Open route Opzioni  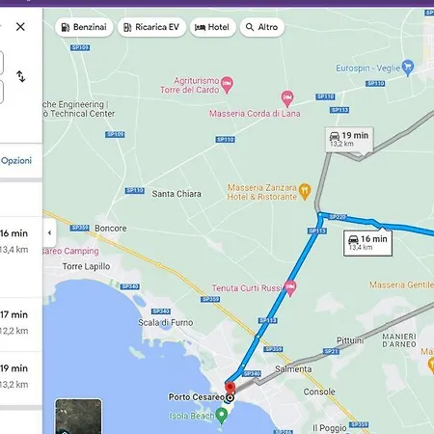(16, 160)
